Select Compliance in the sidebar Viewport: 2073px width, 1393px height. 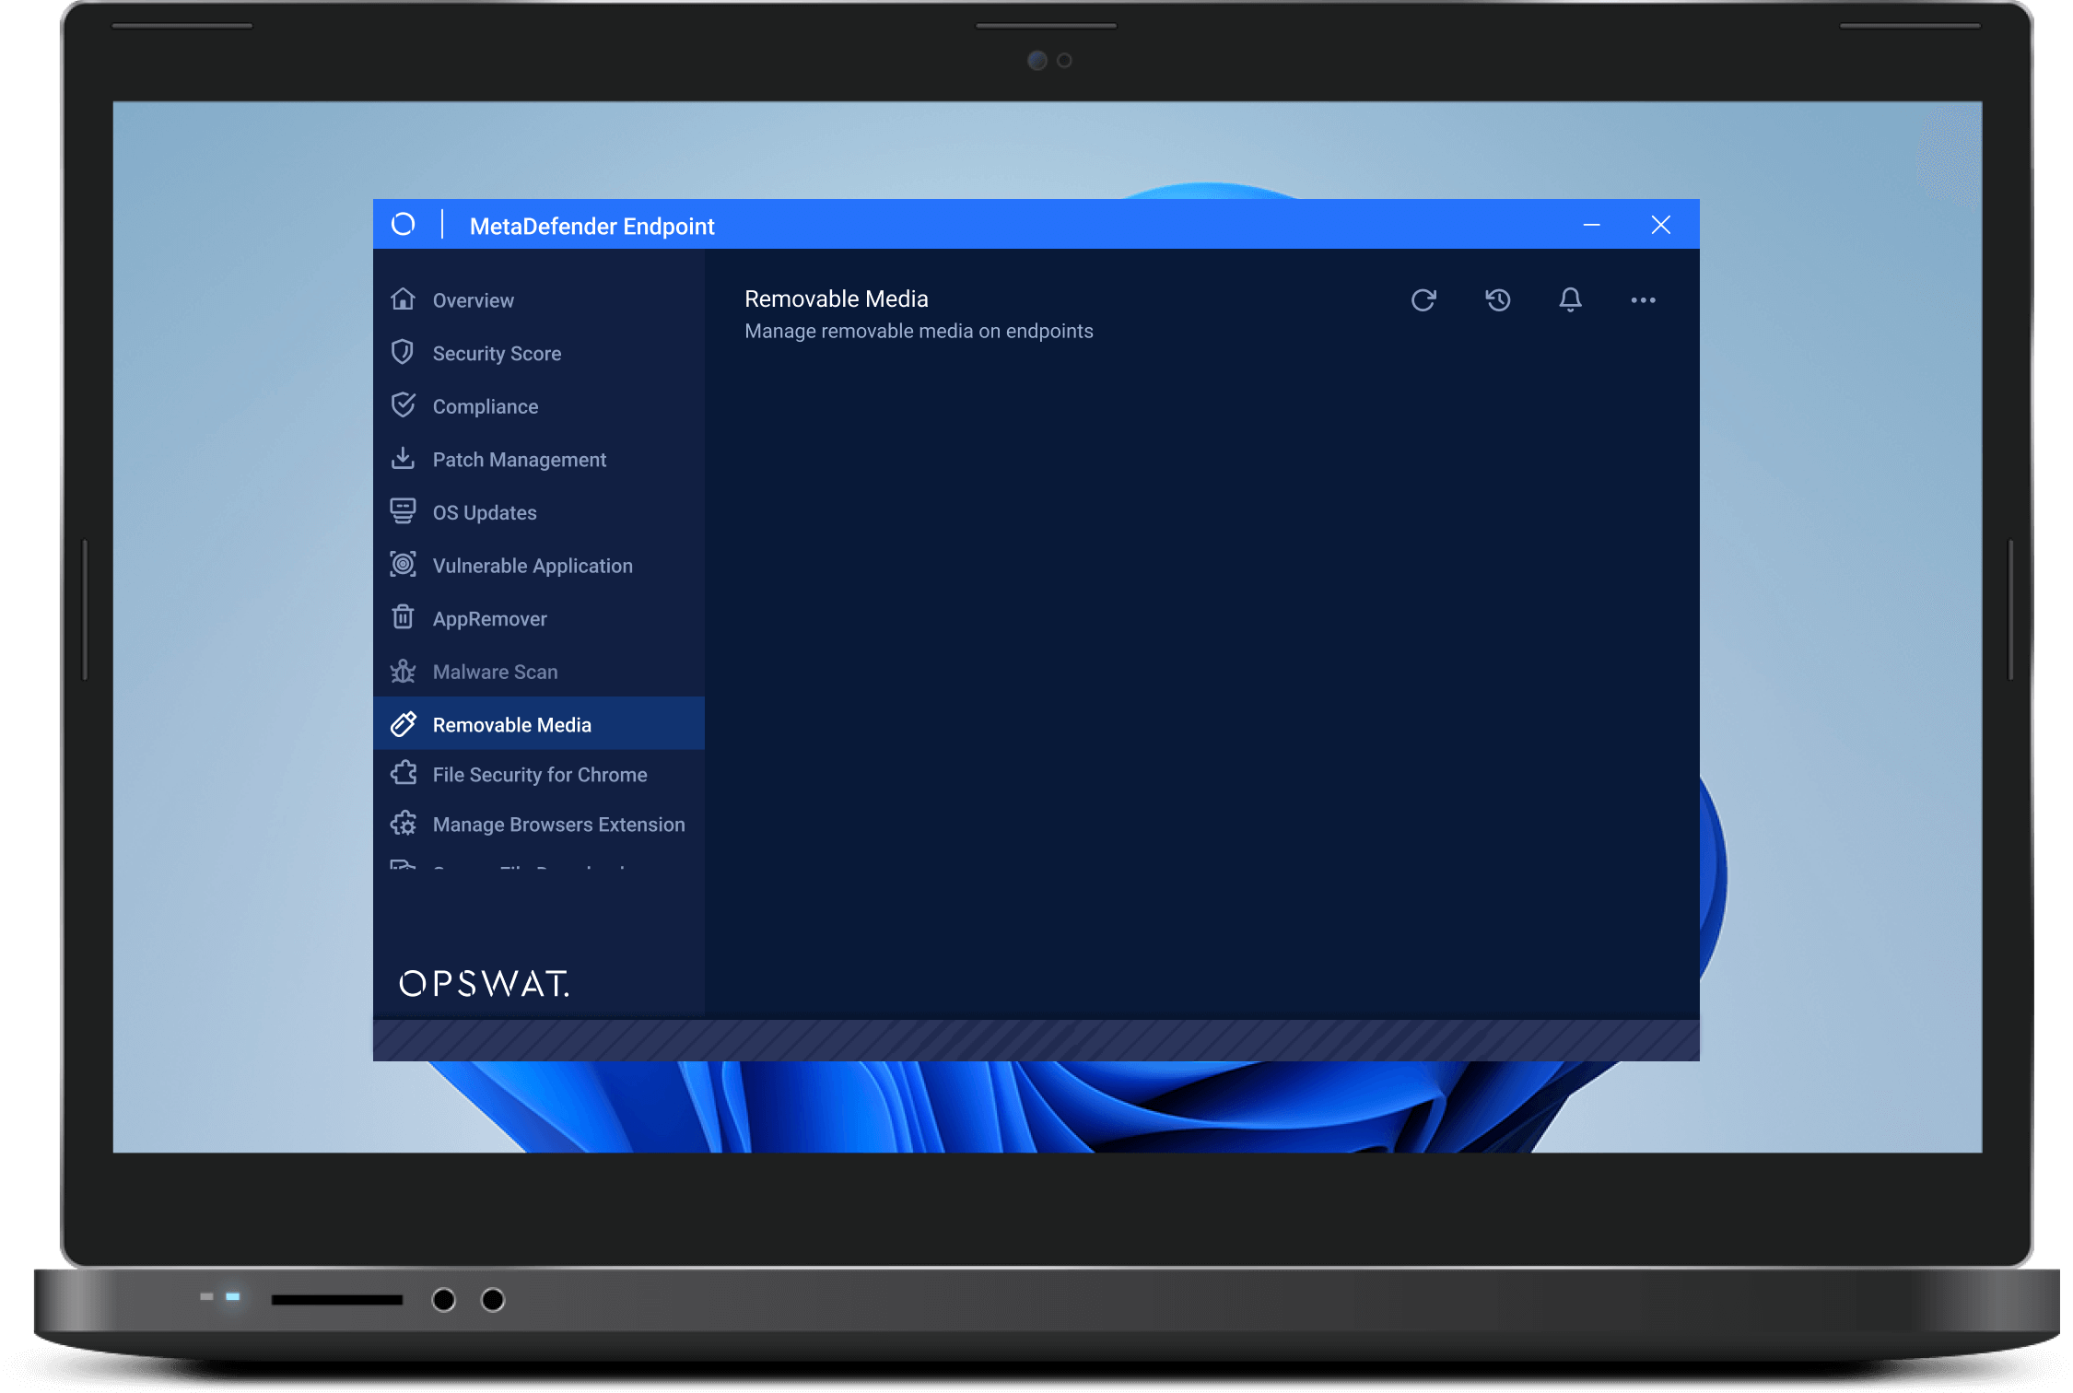(539, 406)
